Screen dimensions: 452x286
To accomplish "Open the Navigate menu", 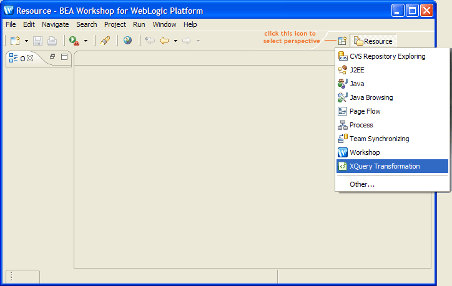I will pyautogui.click(x=56, y=24).
